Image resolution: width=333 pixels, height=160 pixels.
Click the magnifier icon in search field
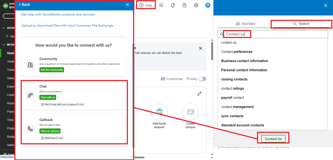tap(222, 34)
